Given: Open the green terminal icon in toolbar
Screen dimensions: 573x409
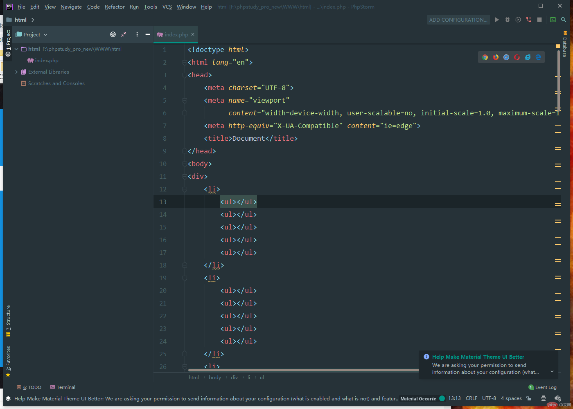Looking at the screenshot, I should 553,20.
